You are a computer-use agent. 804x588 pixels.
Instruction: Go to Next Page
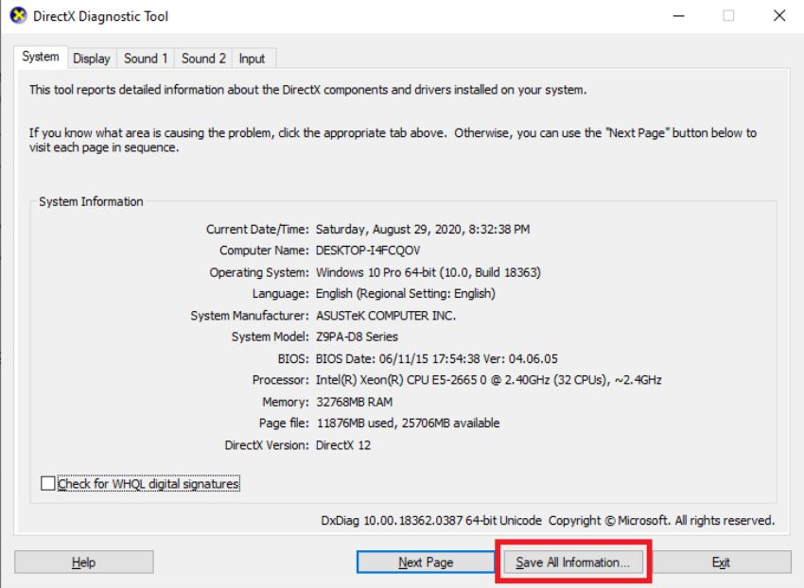(426, 562)
